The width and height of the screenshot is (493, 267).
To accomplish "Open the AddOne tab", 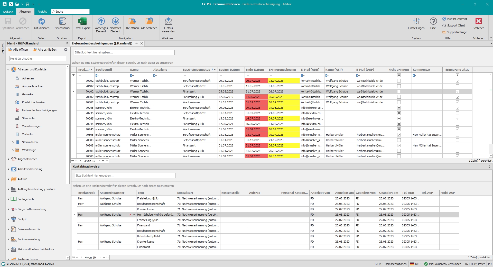I will point(8,12).
